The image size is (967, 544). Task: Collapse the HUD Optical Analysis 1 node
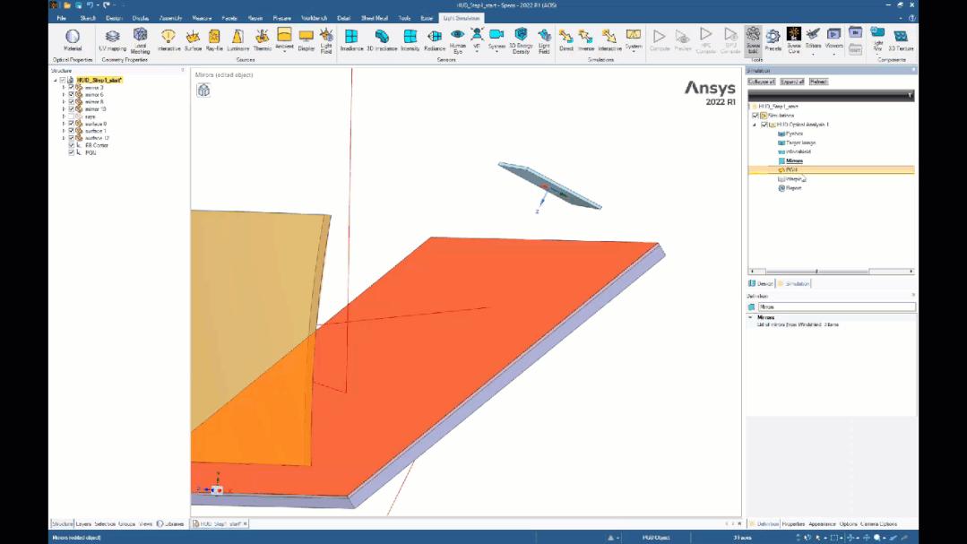[755, 124]
